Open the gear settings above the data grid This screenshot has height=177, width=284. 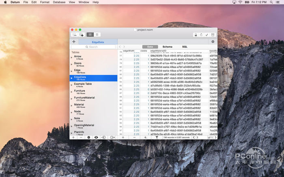click(x=213, y=41)
